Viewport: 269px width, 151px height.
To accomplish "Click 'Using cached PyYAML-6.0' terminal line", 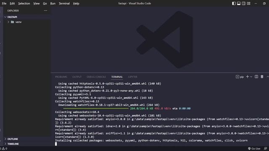I will (x=105, y=98).
